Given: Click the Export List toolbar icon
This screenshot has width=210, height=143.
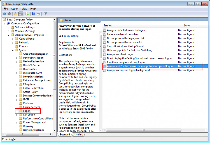Looking at the screenshot, I should 27,14.
